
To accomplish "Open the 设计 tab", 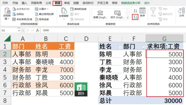I will 147,3.
